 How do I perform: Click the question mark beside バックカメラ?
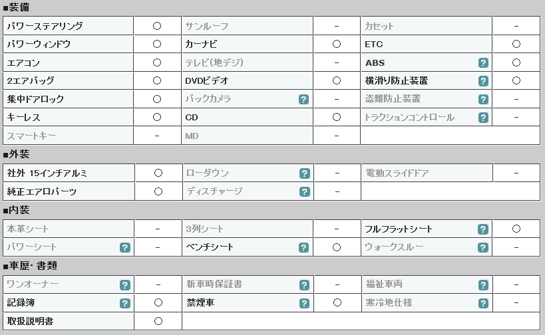pos(303,100)
